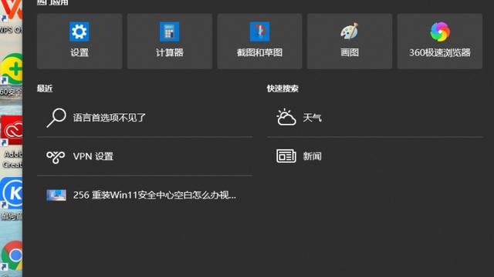
Task: Click the news newspaper icon
Action: [286, 156]
